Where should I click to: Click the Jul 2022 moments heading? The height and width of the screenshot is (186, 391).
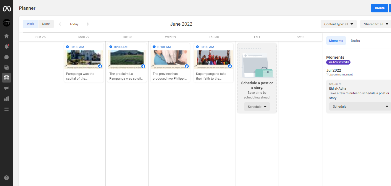pyautogui.click(x=334, y=70)
